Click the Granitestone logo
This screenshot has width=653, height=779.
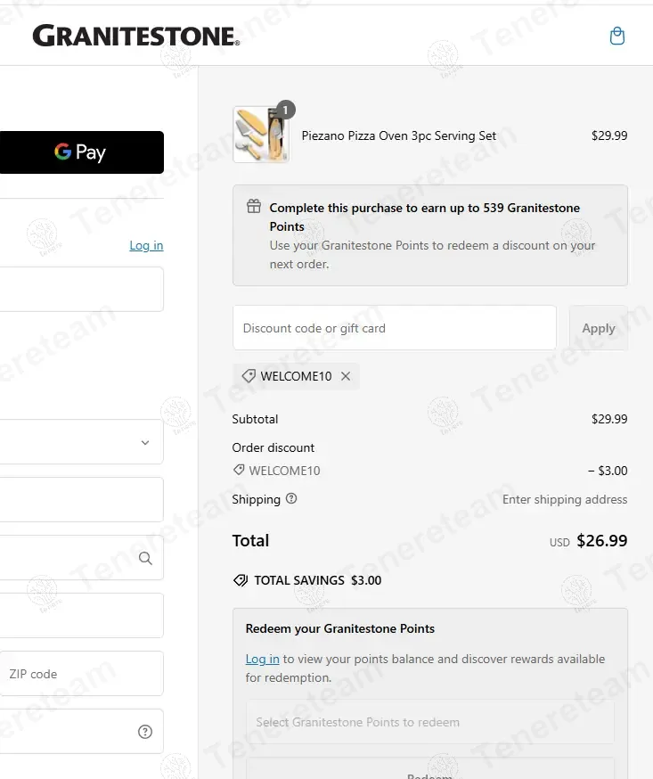tap(135, 36)
